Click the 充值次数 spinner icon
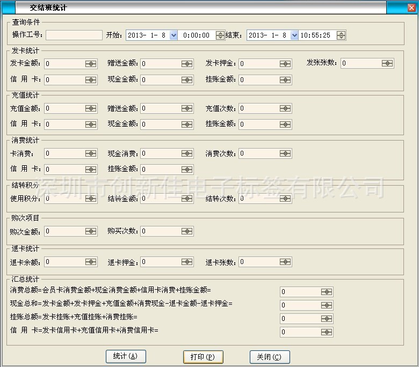Viewport: 419px width, 367px height. click(x=285, y=109)
